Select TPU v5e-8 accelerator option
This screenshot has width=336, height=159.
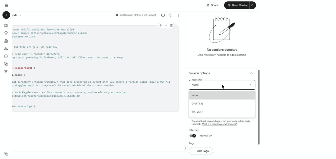point(222,112)
